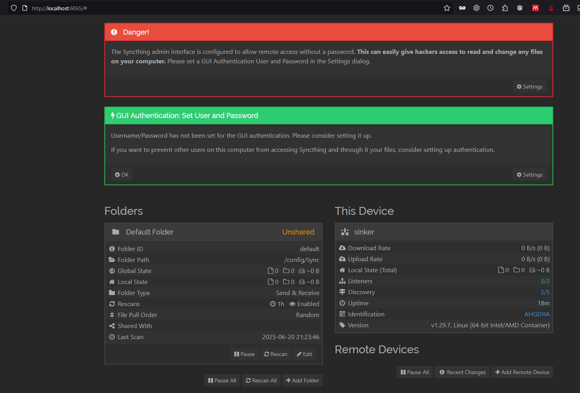Pause All remote devices
580x393 pixels.
(415, 372)
